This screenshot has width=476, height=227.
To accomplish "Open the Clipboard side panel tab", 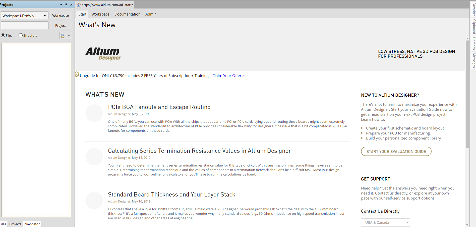I will (474, 26).
